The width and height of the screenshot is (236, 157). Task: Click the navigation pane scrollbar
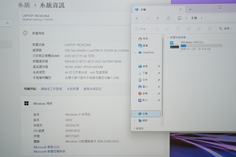(163, 76)
